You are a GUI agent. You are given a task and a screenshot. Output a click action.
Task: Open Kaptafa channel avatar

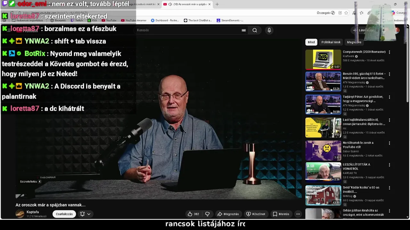click(x=20, y=214)
